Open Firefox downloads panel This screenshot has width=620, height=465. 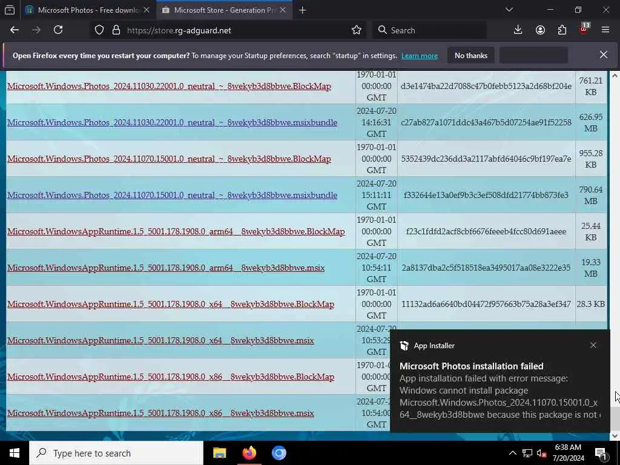[x=518, y=30]
